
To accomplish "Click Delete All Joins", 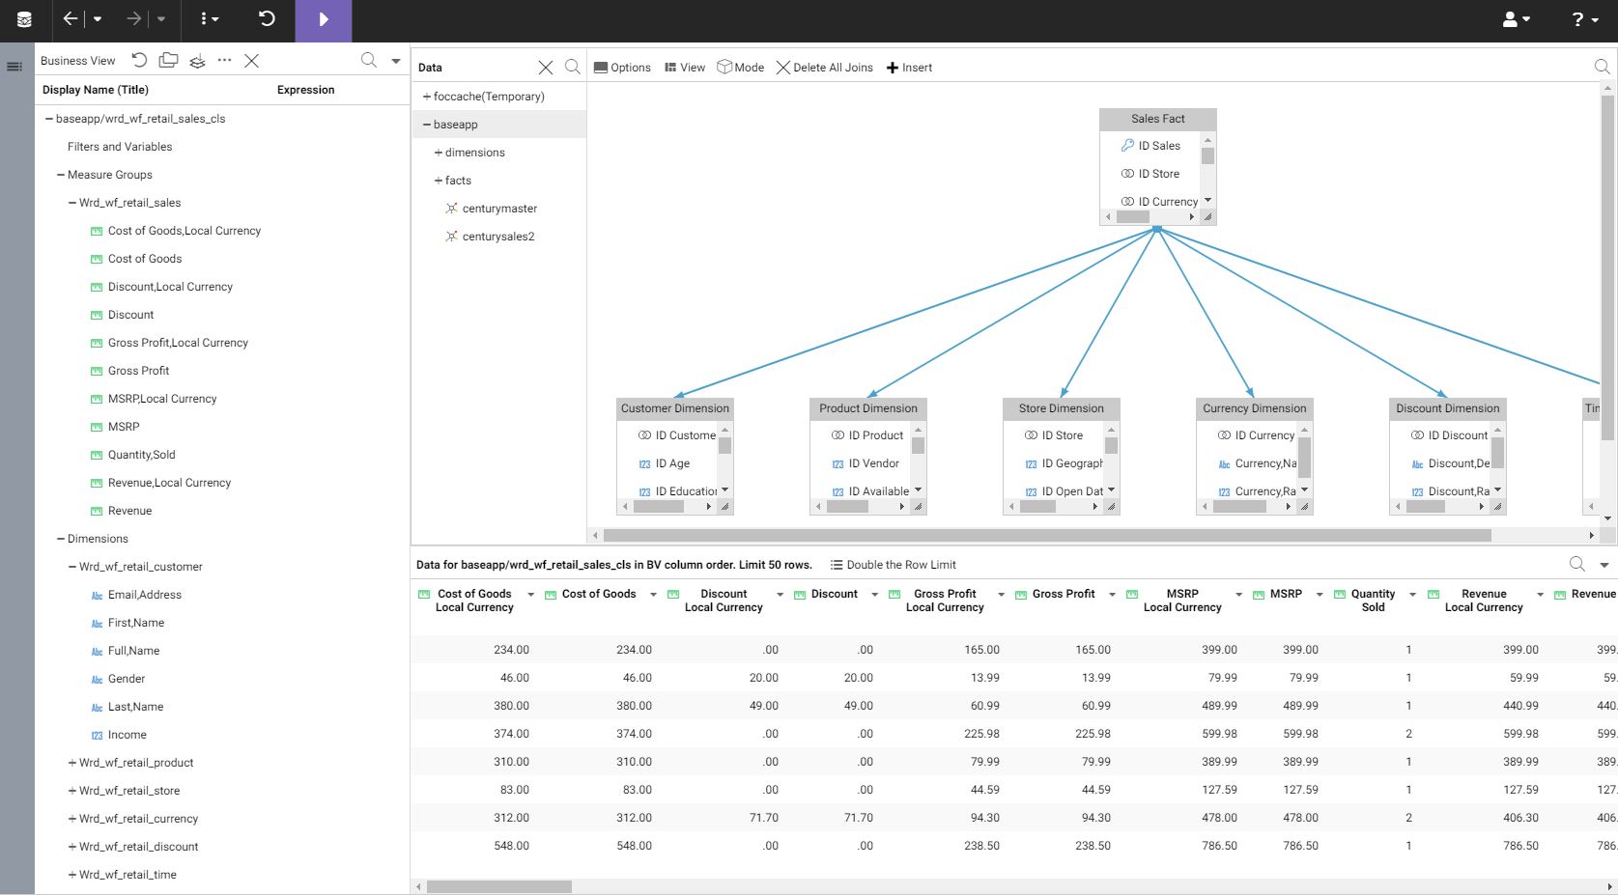I will coord(826,67).
